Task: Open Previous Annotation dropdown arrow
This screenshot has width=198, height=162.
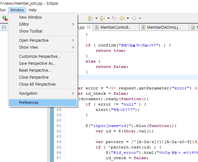Action: click(x=108, y=18)
